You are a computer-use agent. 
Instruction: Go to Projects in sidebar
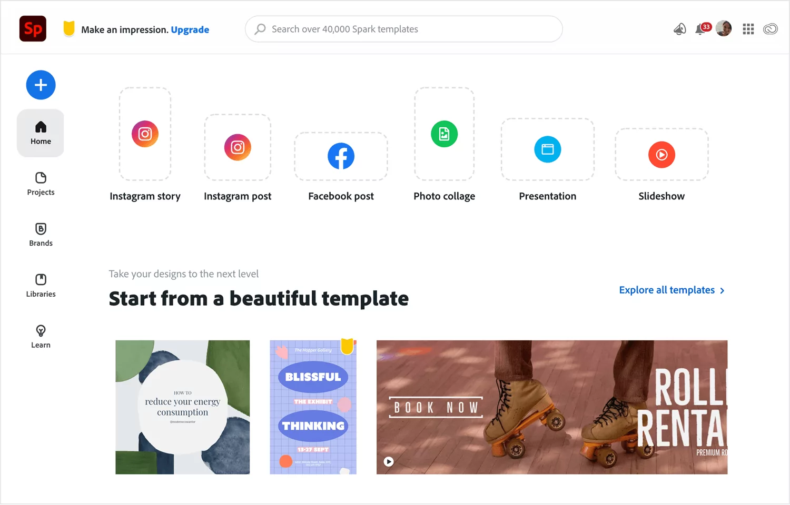click(41, 184)
